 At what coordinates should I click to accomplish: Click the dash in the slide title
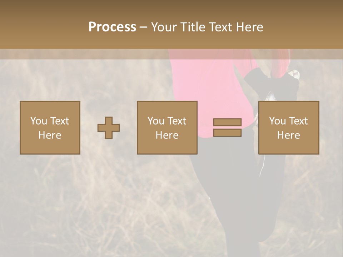[143, 27]
